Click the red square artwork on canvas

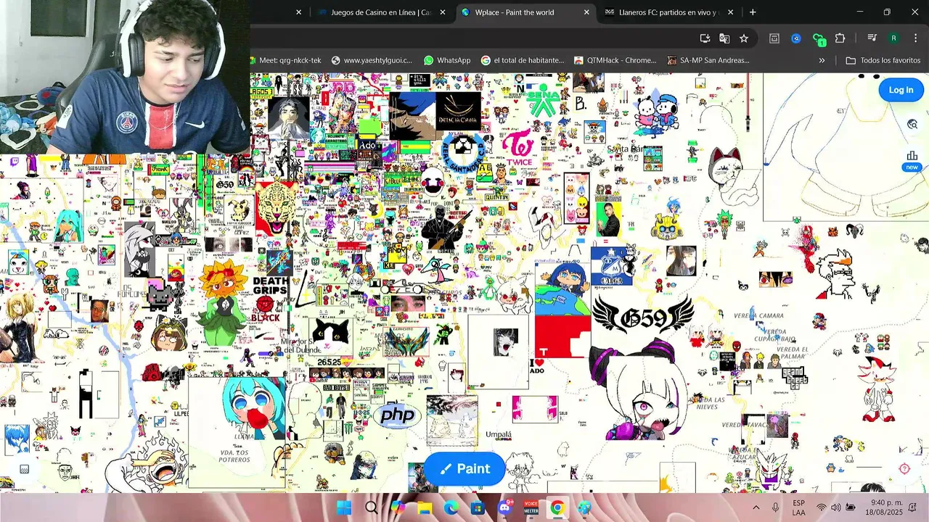pyautogui.click(x=562, y=336)
